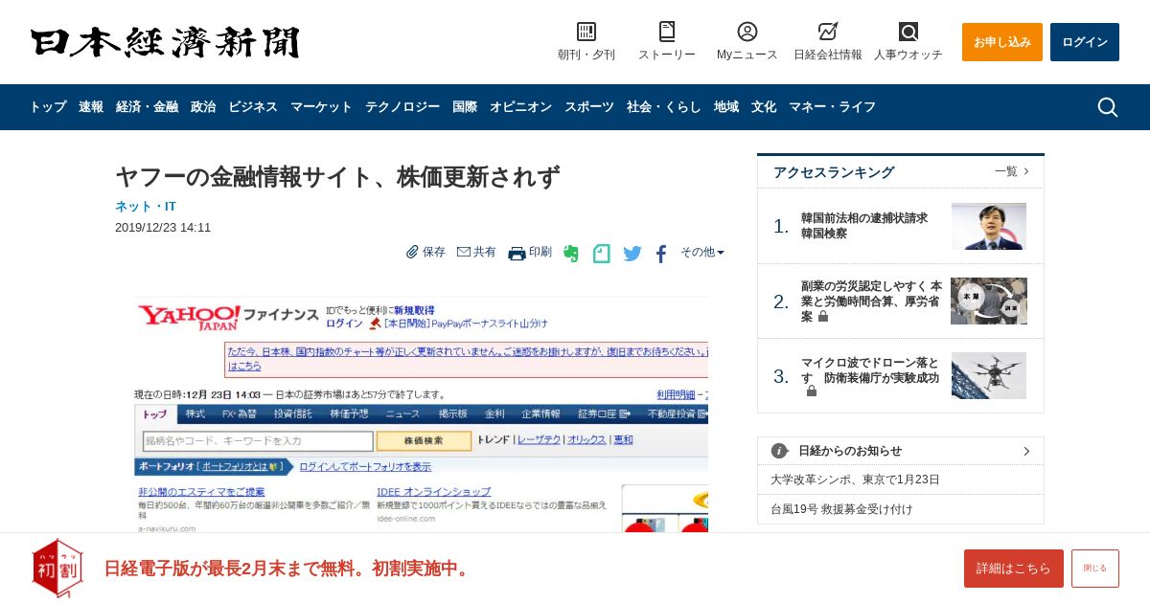
Task: Open the 社会・くらし section
Action: (x=664, y=107)
